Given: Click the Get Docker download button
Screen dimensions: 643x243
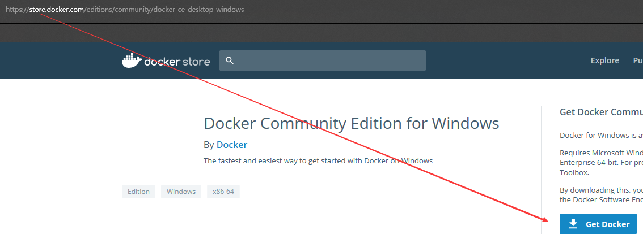Looking at the screenshot, I should point(598,224).
